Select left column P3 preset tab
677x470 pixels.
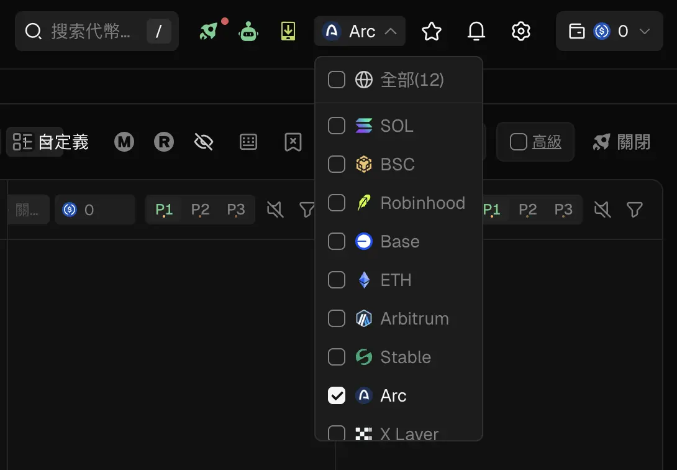pos(236,210)
